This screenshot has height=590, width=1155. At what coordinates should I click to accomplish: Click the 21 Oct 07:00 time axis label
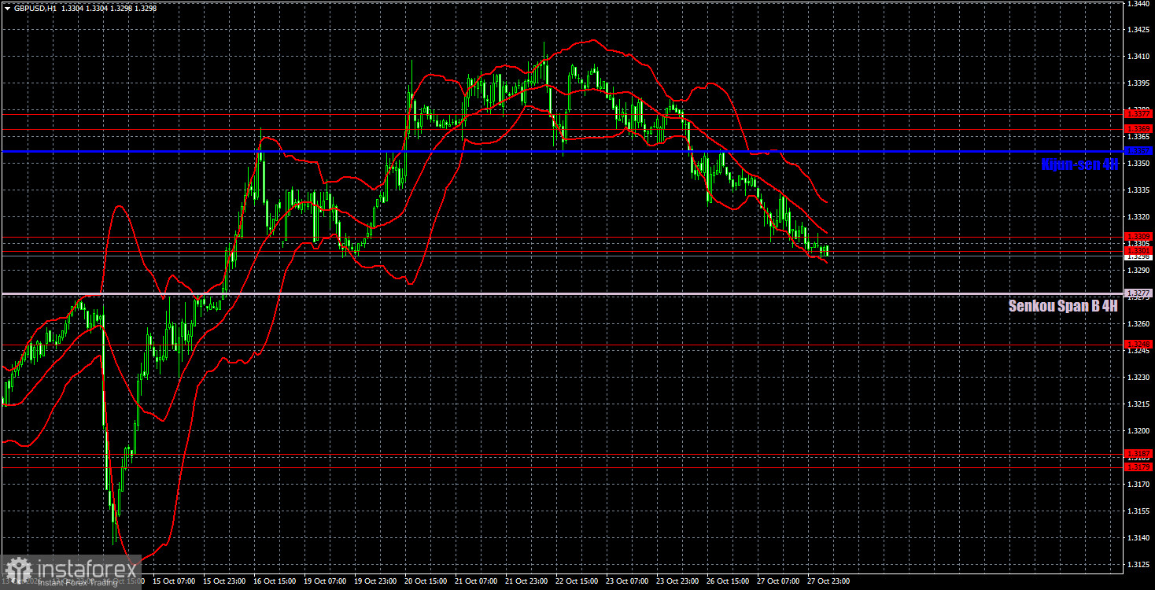point(476,581)
